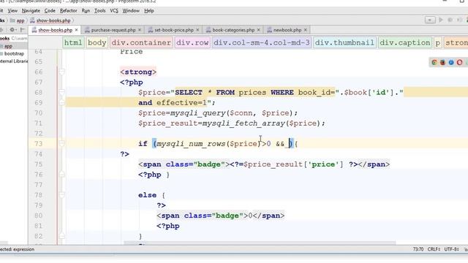Click the CRLF line separator status entry
Viewport: 468px width, 263px height.
click(x=434, y=249)
